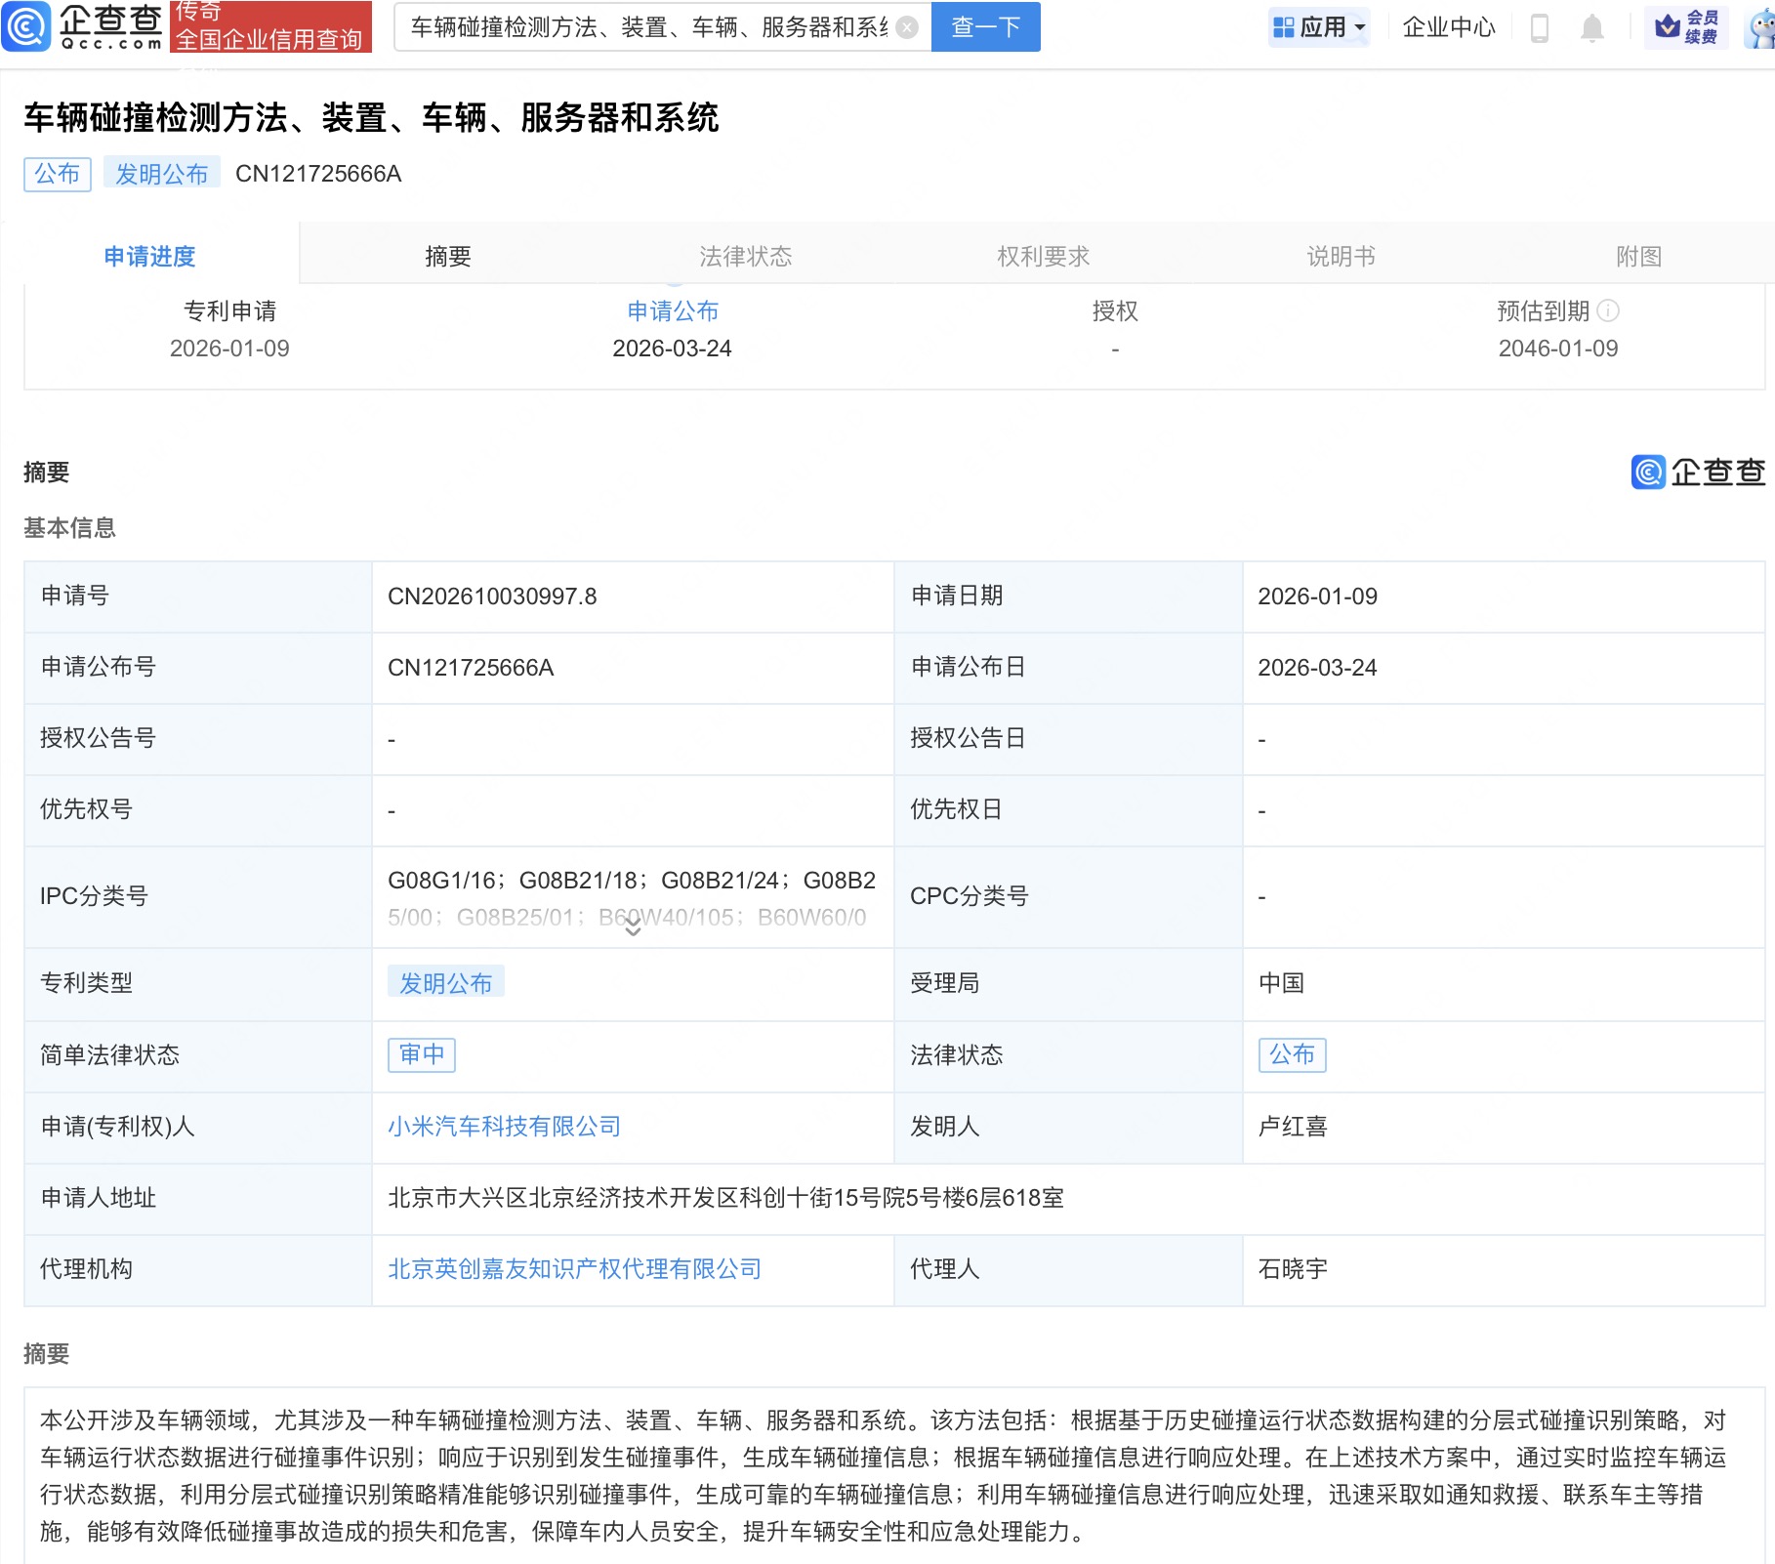1775x1564 pixels.
Task: Open 企业中心 from the top bar
Action: 1447,27
